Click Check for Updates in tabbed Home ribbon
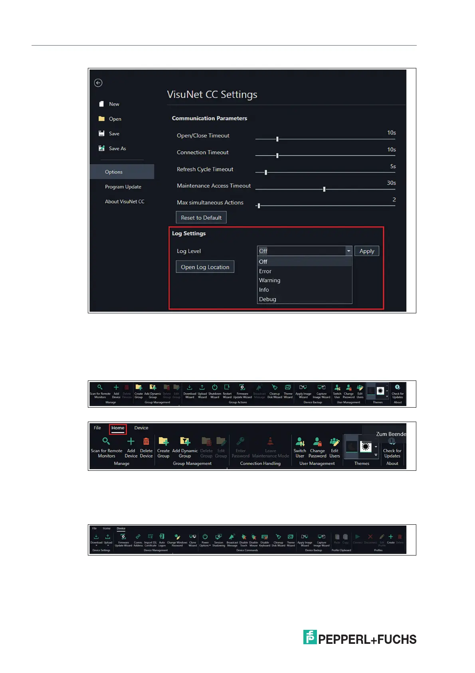Screen dimensions: 475x673 tap(392, 448)
